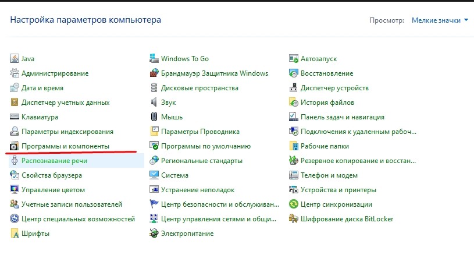Open Диспетчер устройств link
This screenshot has width=474, height=265.
tap(334, 88)
